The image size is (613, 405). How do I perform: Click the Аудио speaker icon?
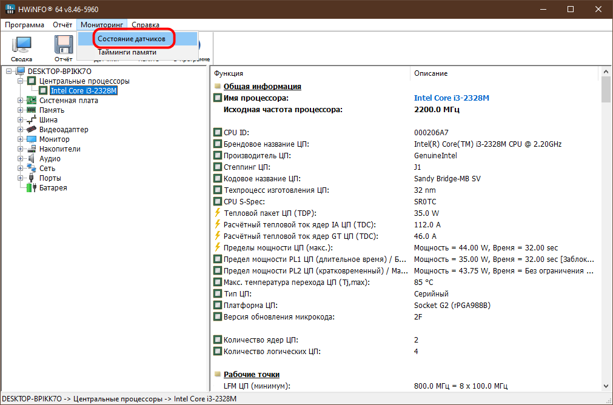pyautogui.click(x=32, y=159)
